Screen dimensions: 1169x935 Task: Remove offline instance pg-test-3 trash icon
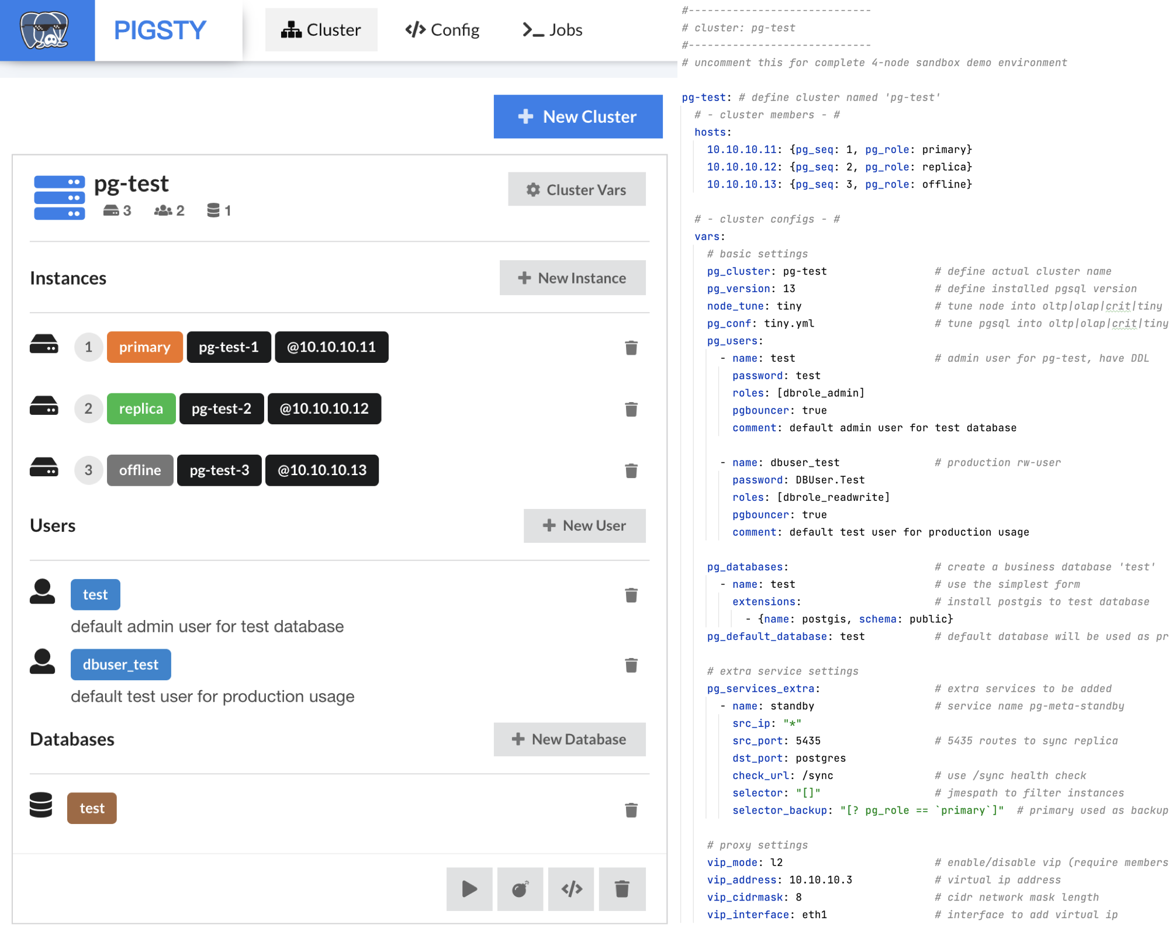631,470
